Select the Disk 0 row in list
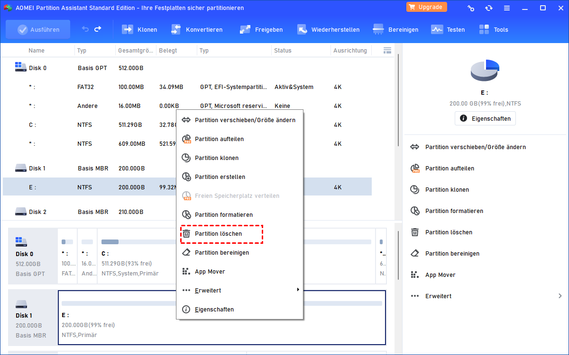569x355 pixels. tap(187, 68)
